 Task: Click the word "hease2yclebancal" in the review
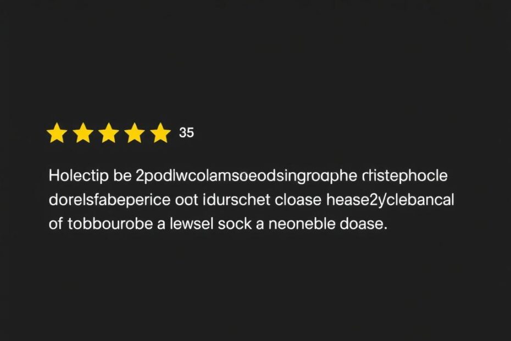(390, 200)
